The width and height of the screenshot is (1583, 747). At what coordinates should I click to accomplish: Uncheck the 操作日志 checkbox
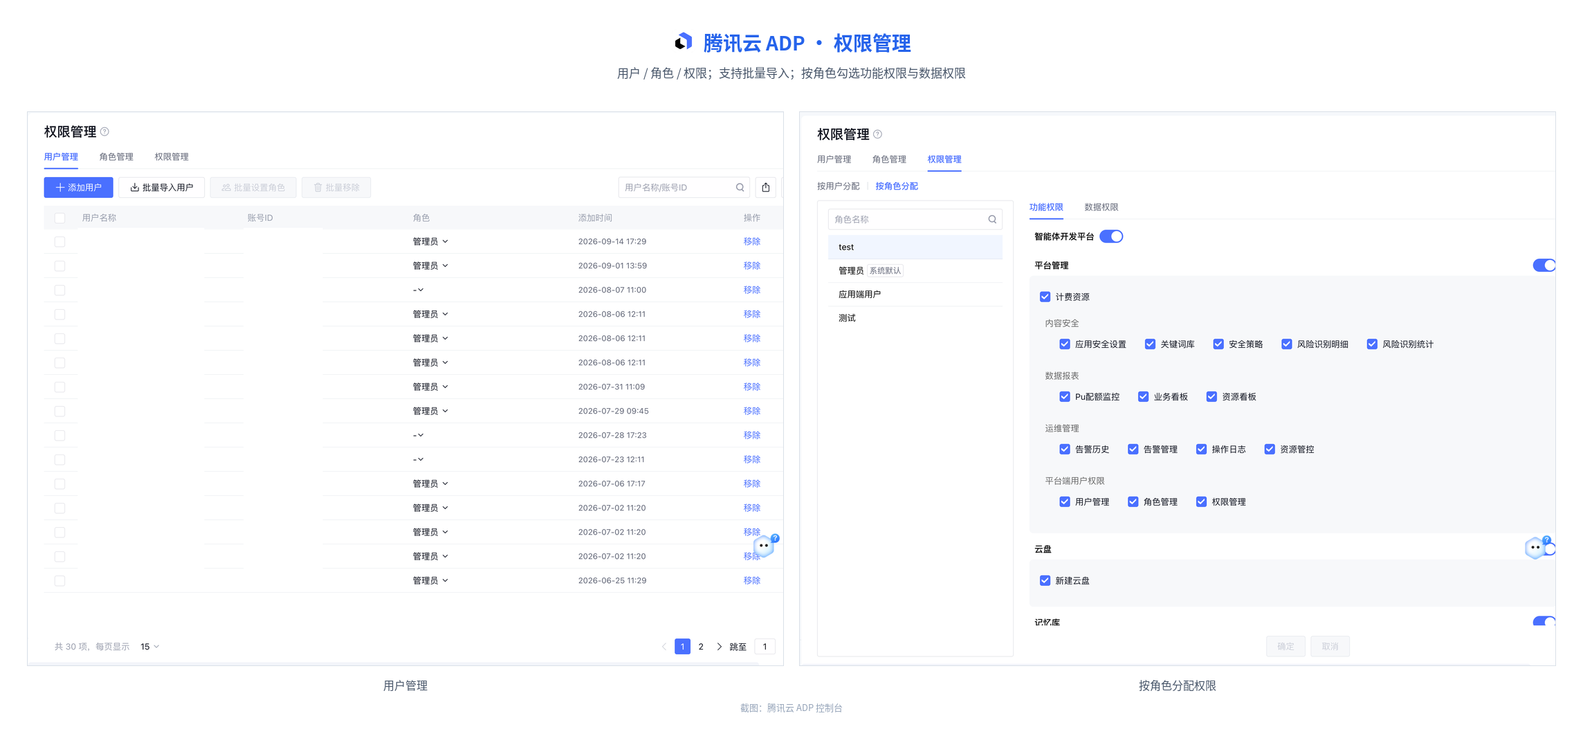point(1201,449)
